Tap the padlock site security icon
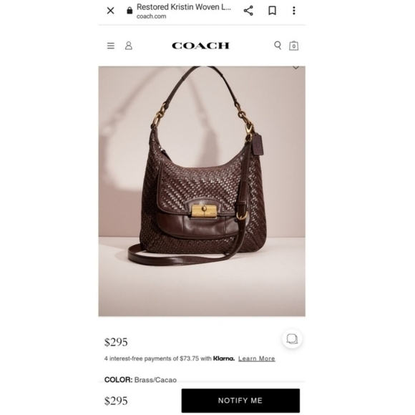Image resolution: width=415 pixels, height=415 pixels. tap(130, 10)
